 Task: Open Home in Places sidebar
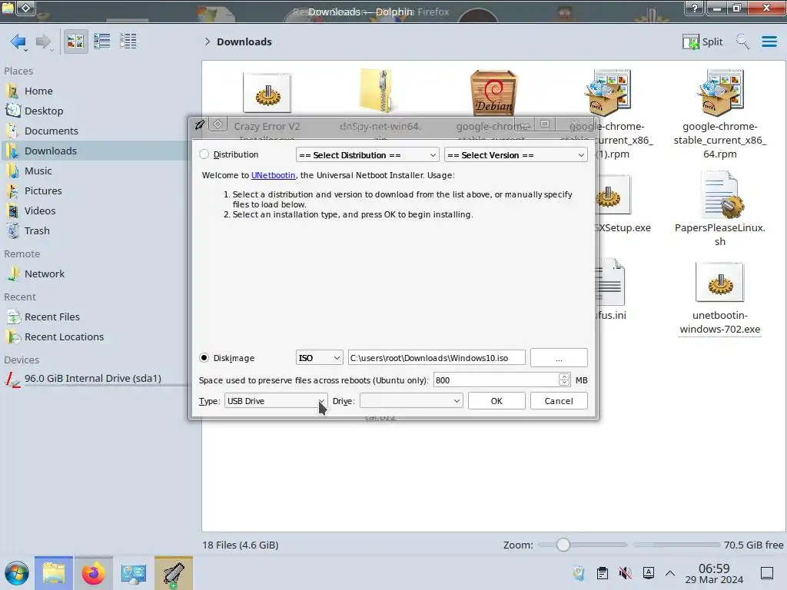(38, 91)
